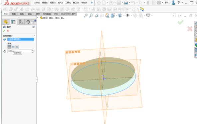Cancel feature via graphics-area red X
The height and width of the screenshot is (124, 197).
(190, 29)
